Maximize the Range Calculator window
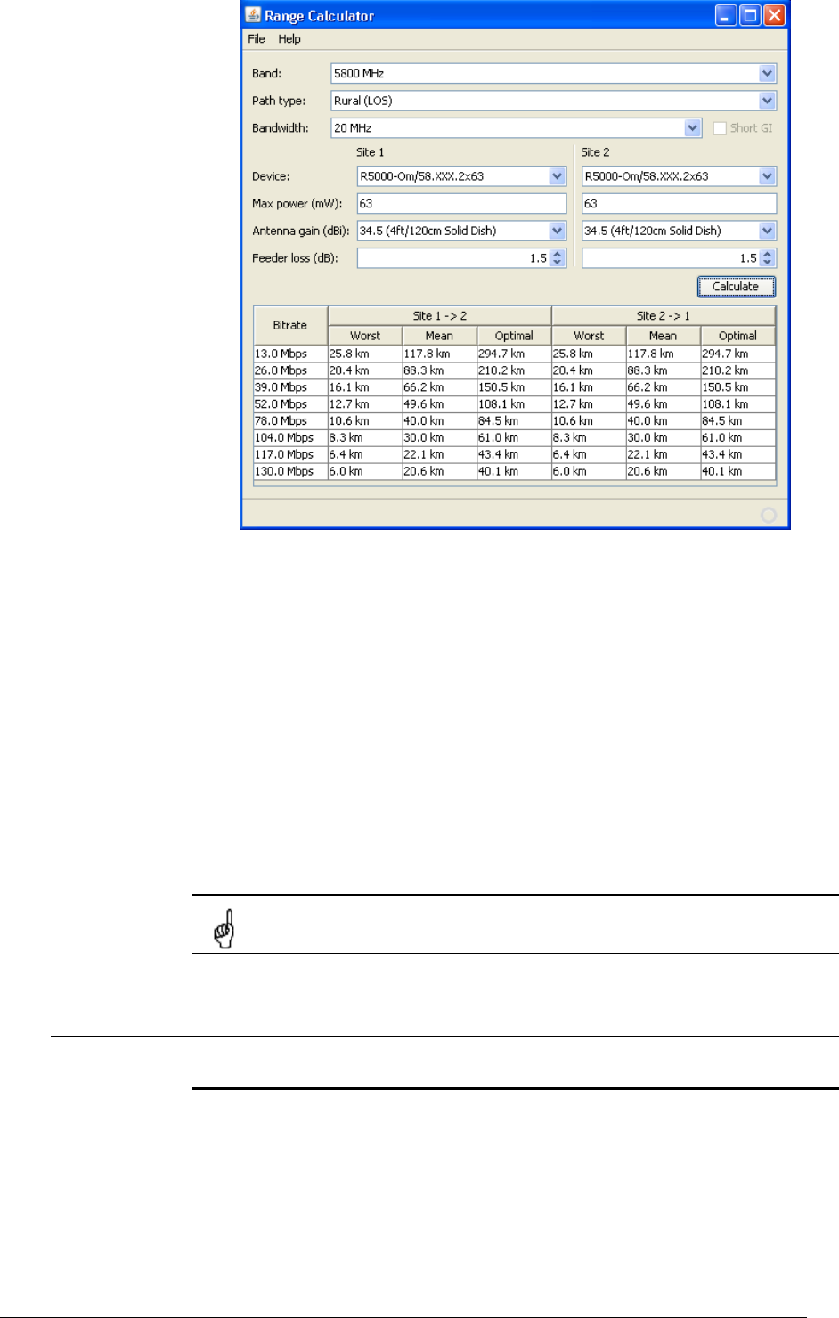The image size is (839, 1318). tap(750, 15)
